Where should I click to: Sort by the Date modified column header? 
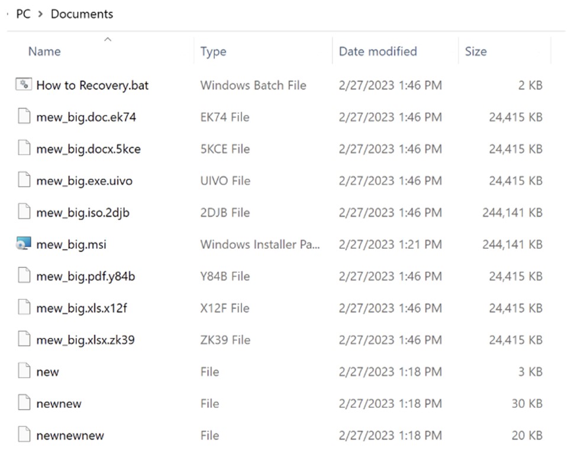point(378,51)
